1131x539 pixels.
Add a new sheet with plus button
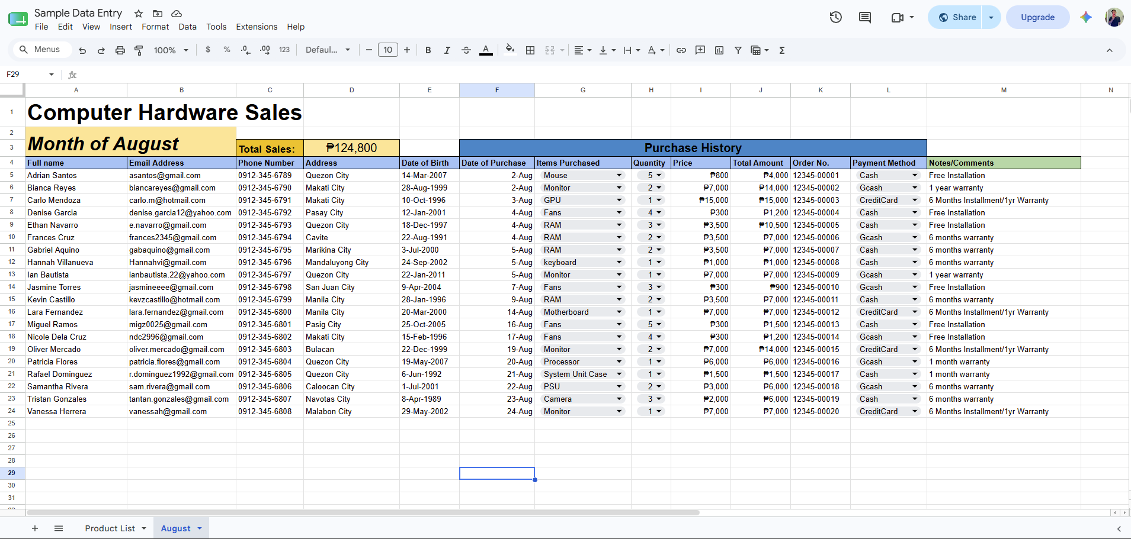(x=35, y=528)
